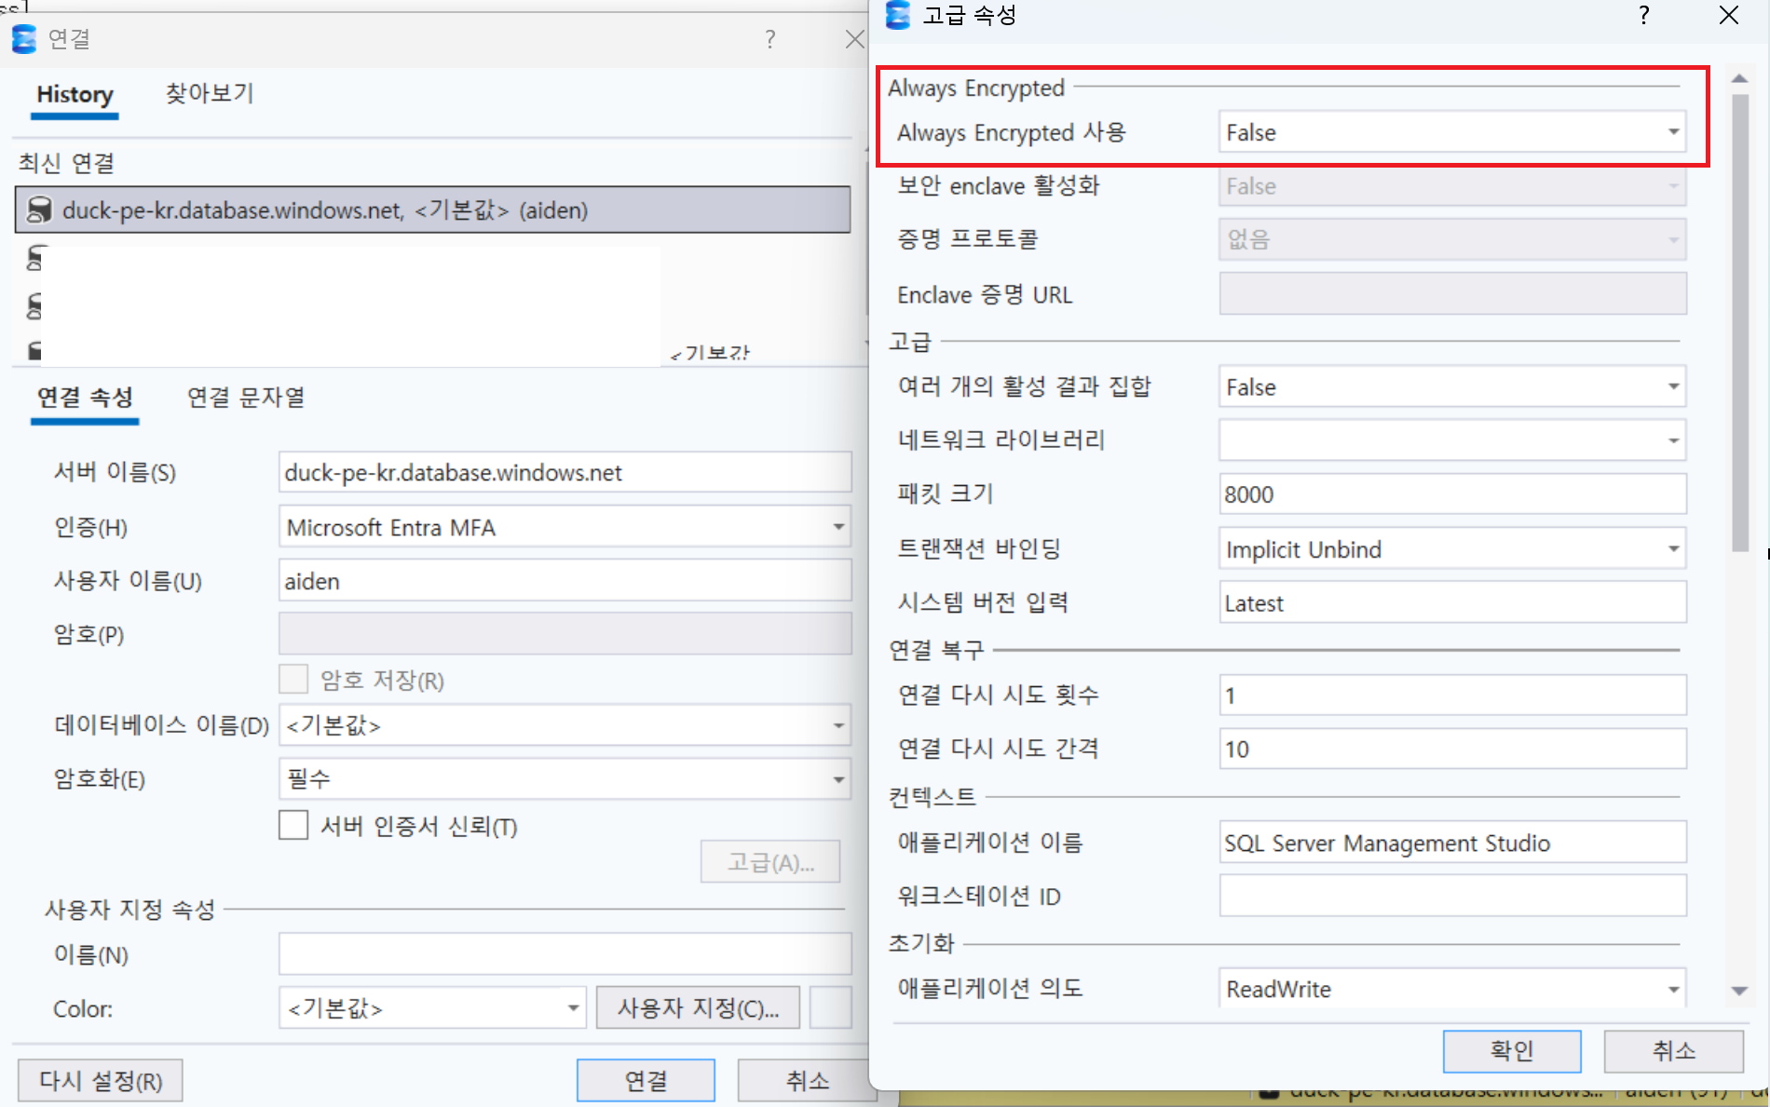Click the help question mark in 연결 dialog
This screenshot has width=1770, height=1107.
click(x=769, y=39)
